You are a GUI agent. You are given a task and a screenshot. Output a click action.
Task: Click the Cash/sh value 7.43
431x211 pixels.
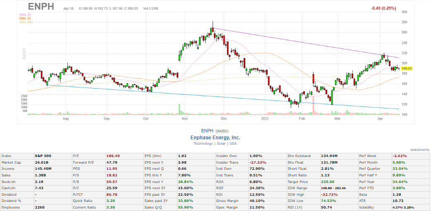click(40, 188)
